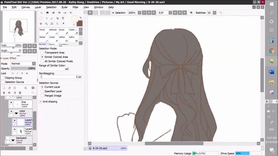The height and width of the screenshot is (156, 278).
Task: Enable the Clipping Group checkbox
Action: click(x=3, y=78)
